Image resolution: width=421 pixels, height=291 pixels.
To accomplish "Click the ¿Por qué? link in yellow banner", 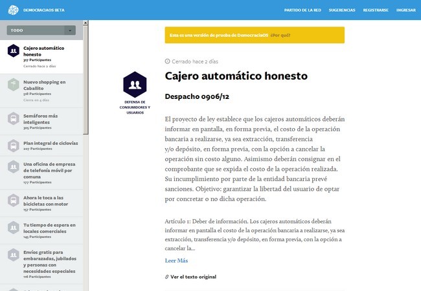I will pos(280,35).
